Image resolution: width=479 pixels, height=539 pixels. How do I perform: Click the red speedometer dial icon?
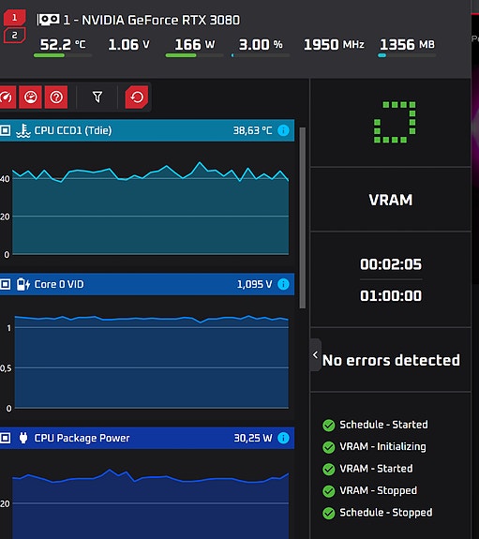tap(31, 97)
